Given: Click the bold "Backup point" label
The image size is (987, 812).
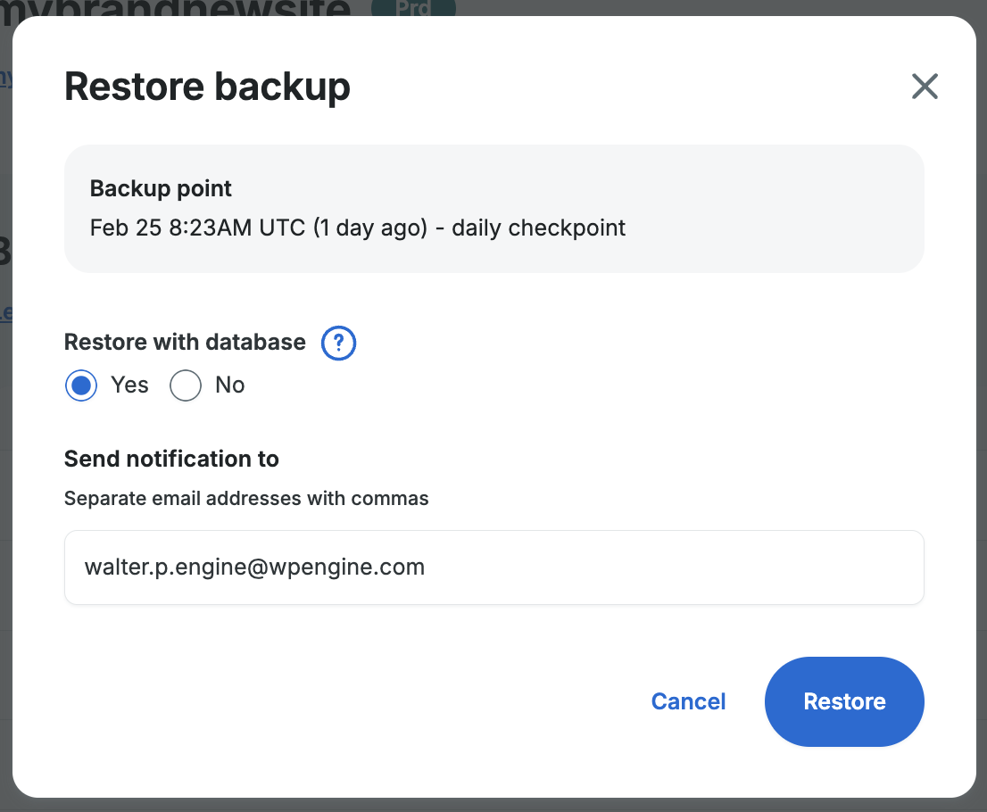Looking at the screenshot, I should coord(161,188).
